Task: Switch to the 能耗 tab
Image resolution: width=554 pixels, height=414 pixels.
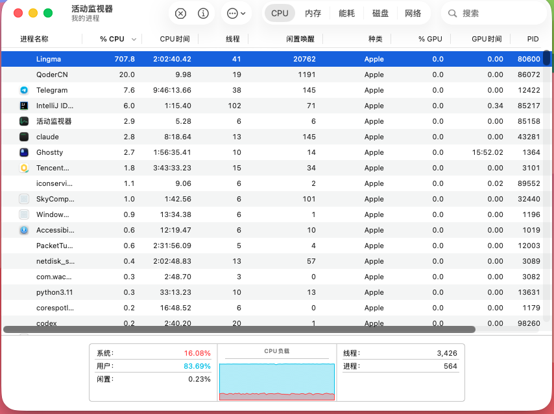Action: 346,14
